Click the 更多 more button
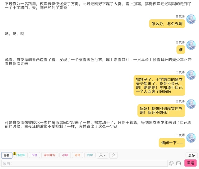This screenshot has width=199, height=169. 192,155
